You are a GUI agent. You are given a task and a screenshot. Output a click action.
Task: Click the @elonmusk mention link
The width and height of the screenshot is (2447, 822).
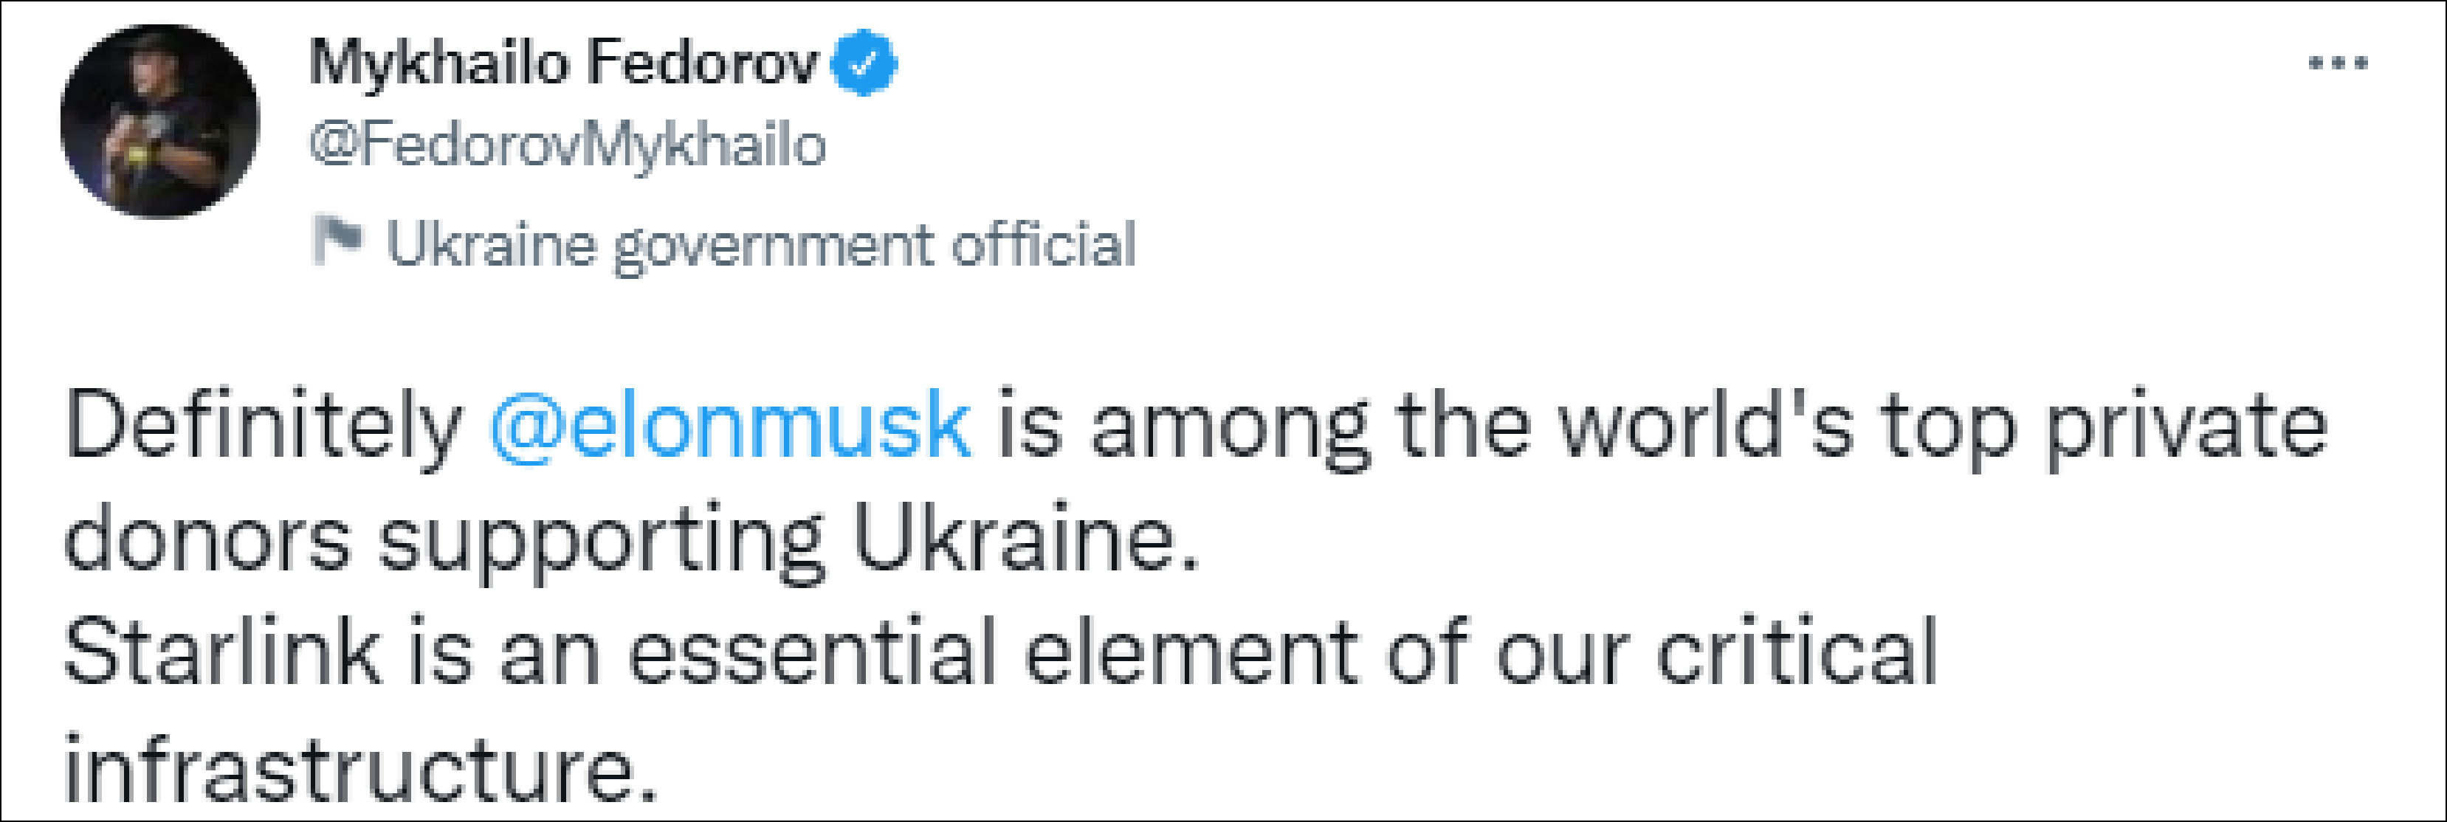[729, 425]
